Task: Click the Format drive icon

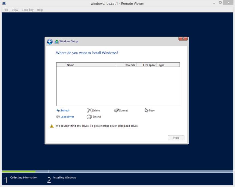Action: point(116,110)
